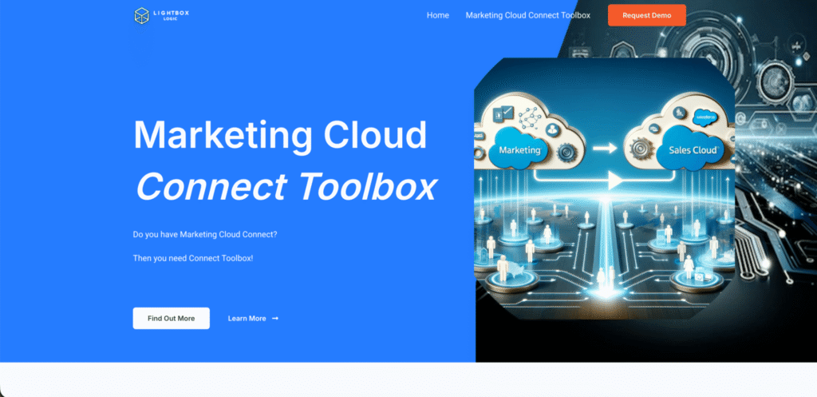Open the Home nav link
This screenshot has height=397, width=817.
pos(438,15)
